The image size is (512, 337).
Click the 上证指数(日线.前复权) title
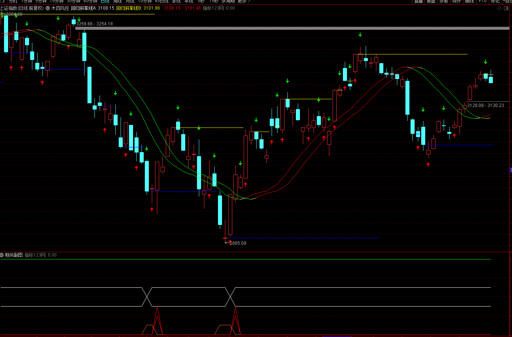point(22,8)
